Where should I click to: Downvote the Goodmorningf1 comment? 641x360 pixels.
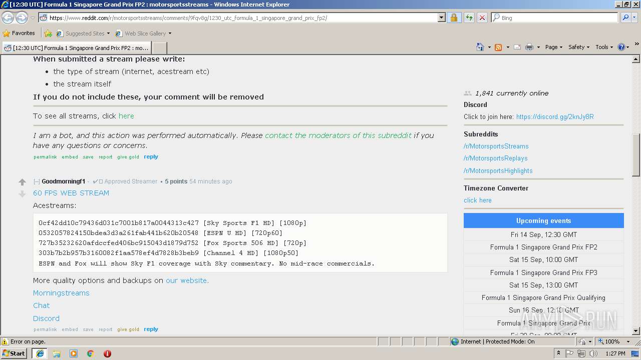(22, 194)
